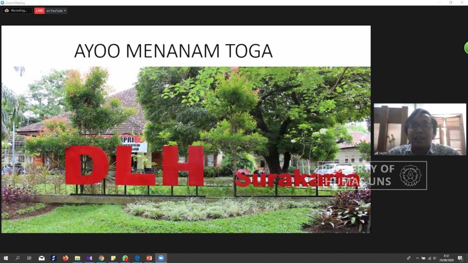The height and width of the screenshot is (263, 468).
Task: Click the red LIVE badge
Action: pos(39,11)
